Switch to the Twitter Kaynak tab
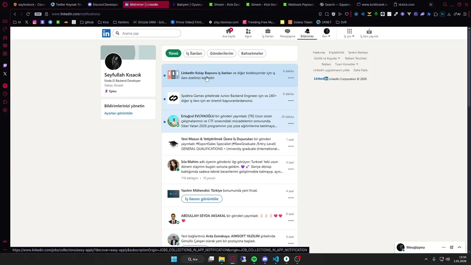Screen dimensions: 471x265 click(x=66, y=4)
